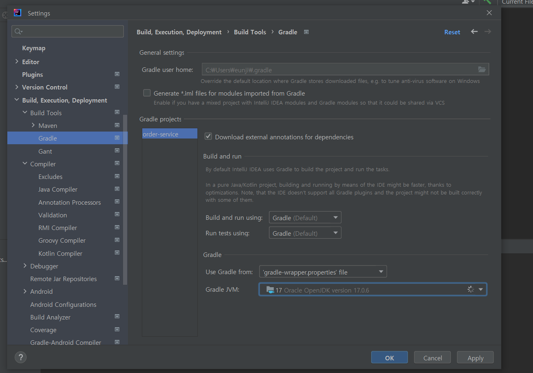Image resolution: width=533 pixels, height=373 pixels.
Task: Click the project-level icon next to the Gradle breadcrumb
Action: pyautogui.click(x=307, y=32)
